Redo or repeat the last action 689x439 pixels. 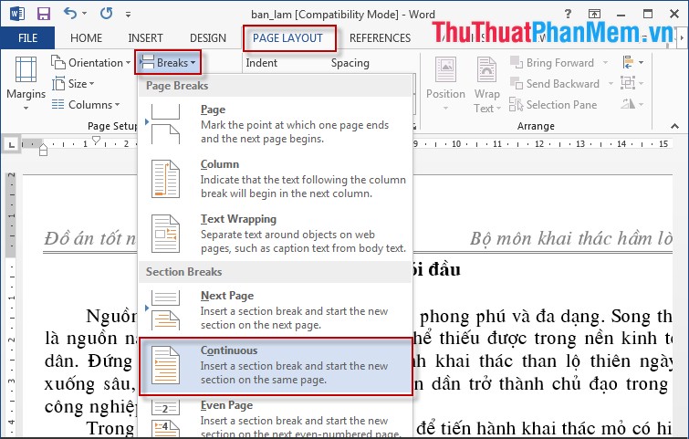click(x=106, y=13)
